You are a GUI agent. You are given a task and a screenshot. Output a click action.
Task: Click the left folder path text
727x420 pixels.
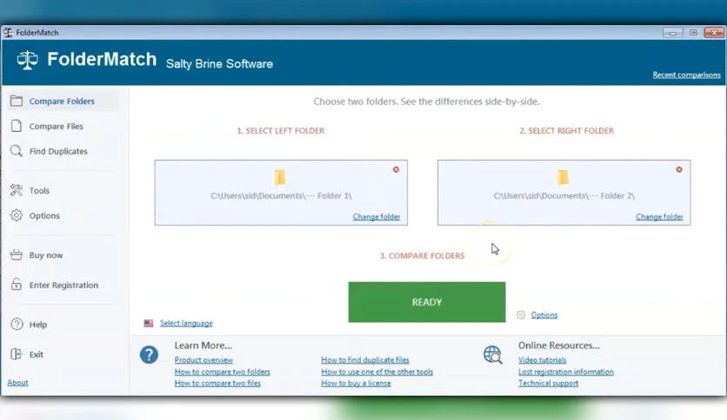[281, 195]
